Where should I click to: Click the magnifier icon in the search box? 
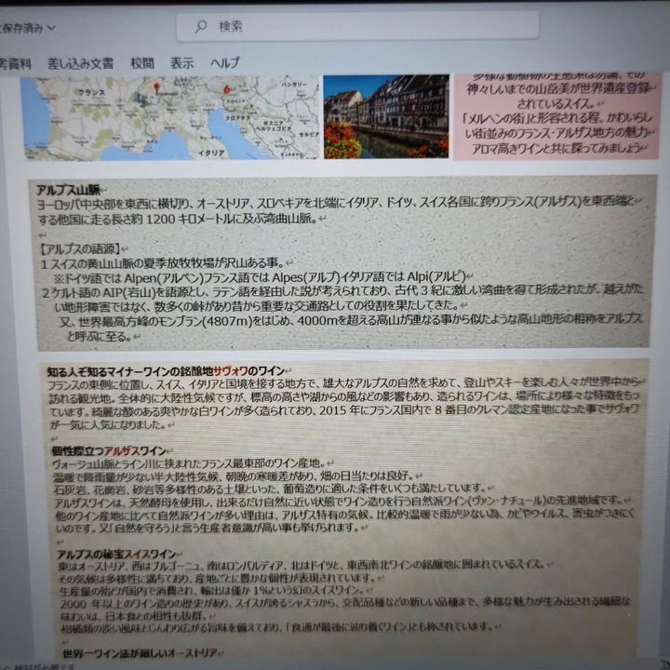pyautogui.click(x=200, y=26)
